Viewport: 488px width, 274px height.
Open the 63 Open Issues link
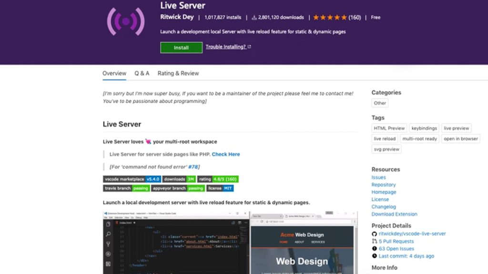[396, 248]
